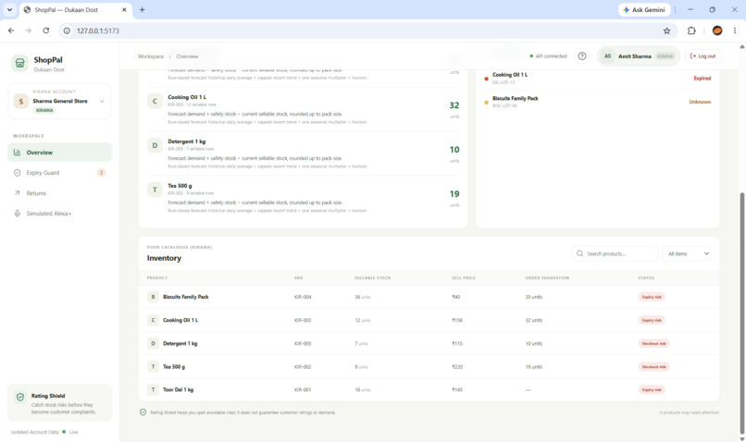This screenshot has height=442, width=746.
Task: Click the page vertical scrollbar
Action: point(741,313)
